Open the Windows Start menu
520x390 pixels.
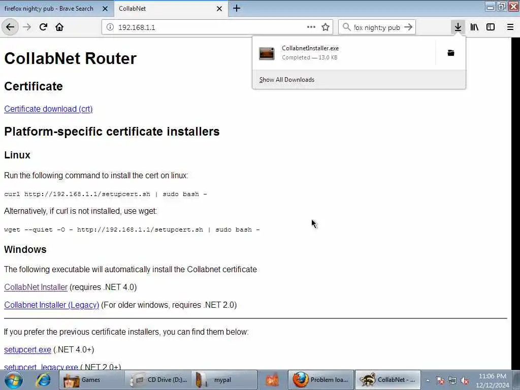click(14, 380)
